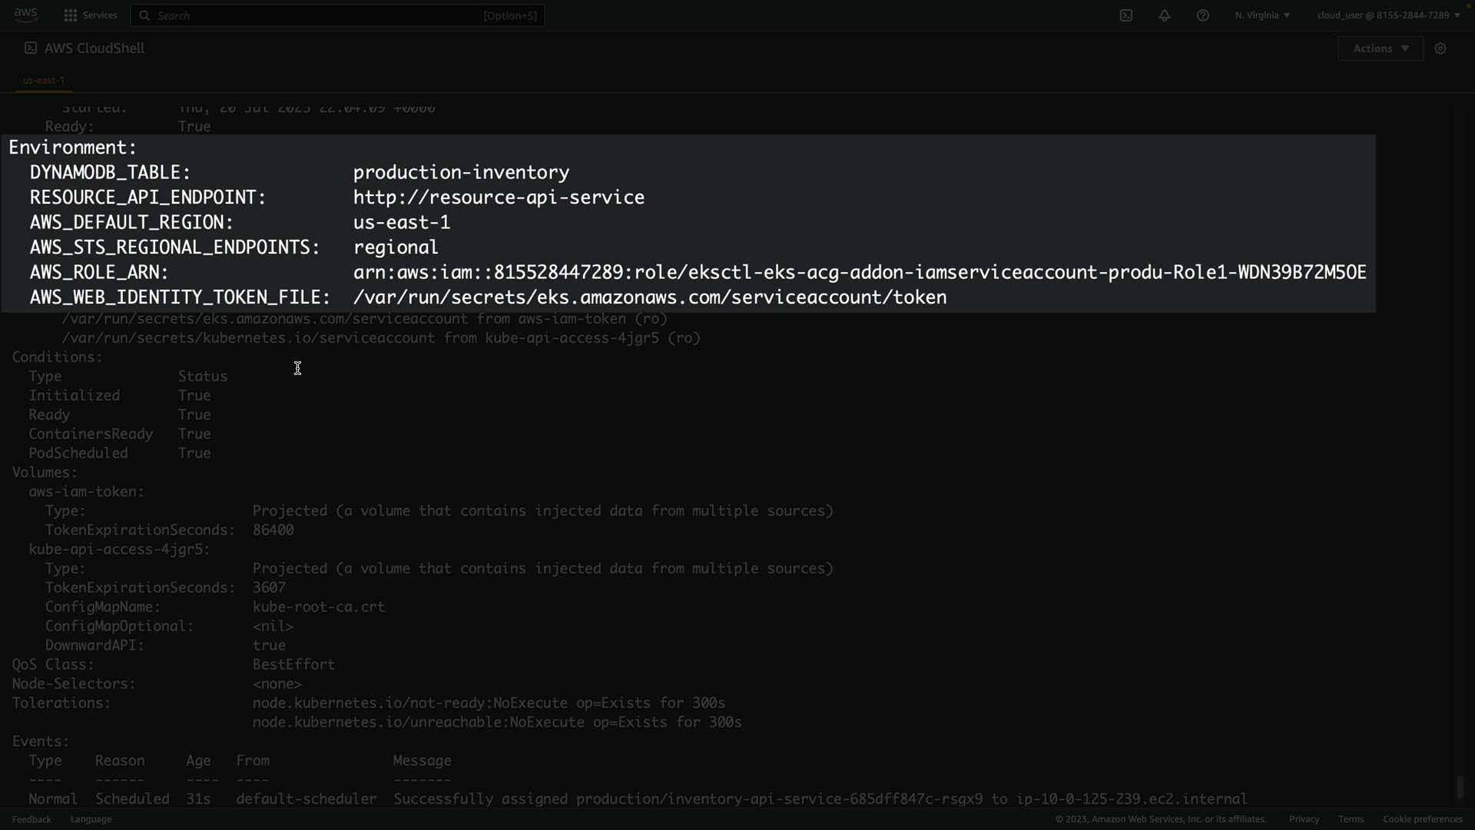Click the AWS logo home icon
The image size is (1475, 830).
tap(25, 15)
